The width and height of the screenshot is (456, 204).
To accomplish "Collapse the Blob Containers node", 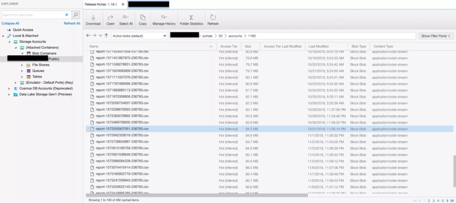I will (22, 53).
